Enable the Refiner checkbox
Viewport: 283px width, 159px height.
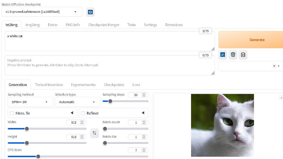83,113
